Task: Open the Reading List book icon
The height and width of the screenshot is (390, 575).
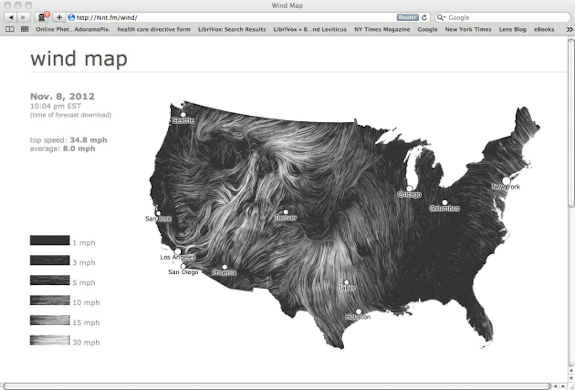Action: pyautogui.click(x=10, y=29)
